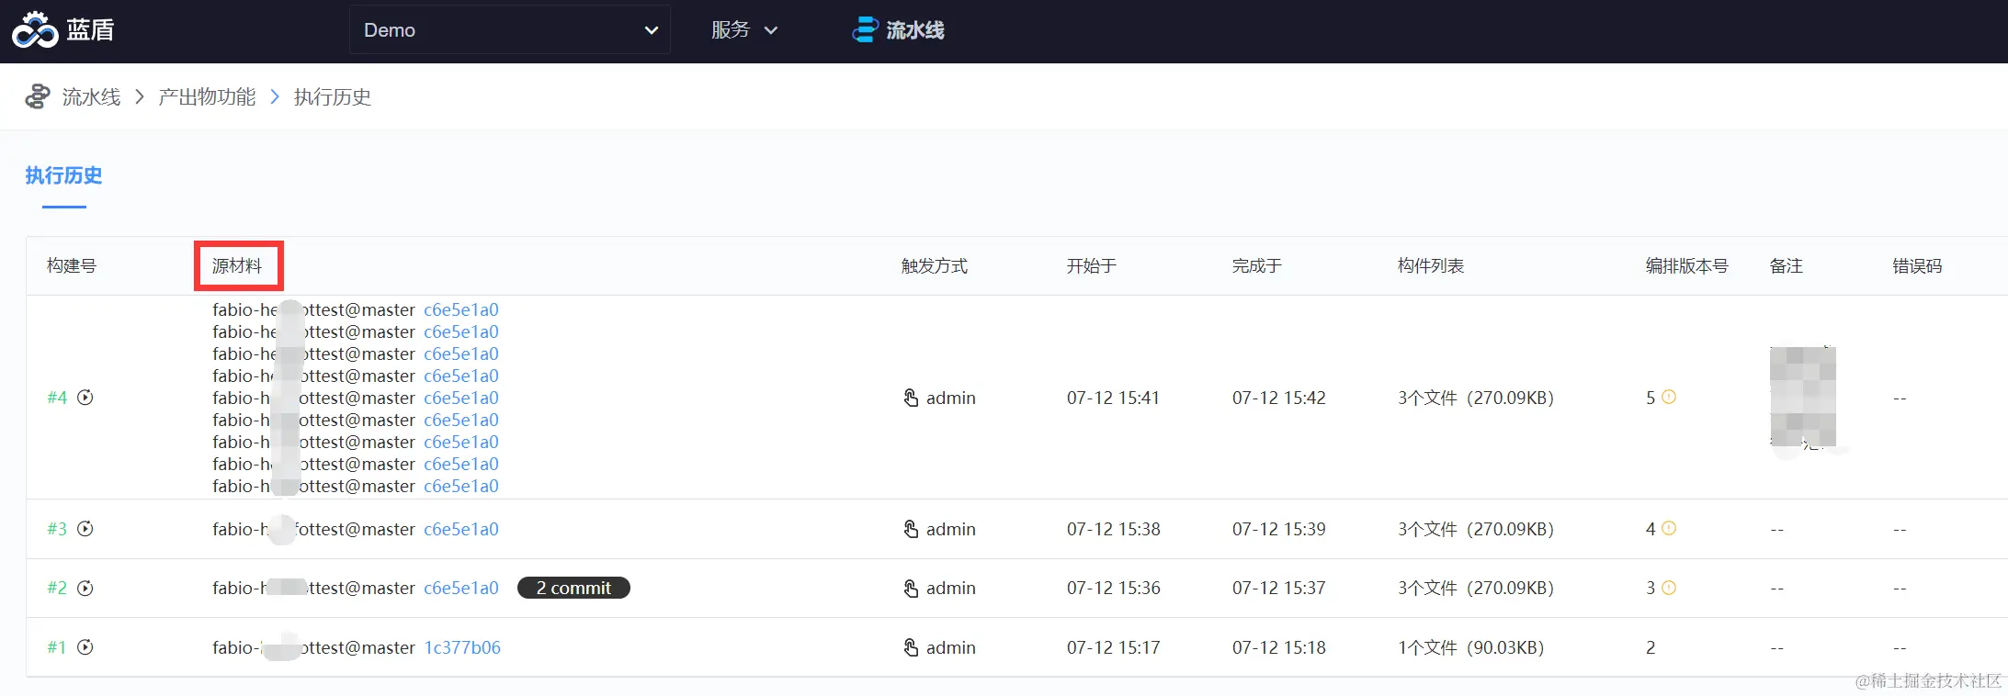This screenshot has width=2008, height=696.
Task: Click the 源材料 column header
Action: click(x=237, y=266)
